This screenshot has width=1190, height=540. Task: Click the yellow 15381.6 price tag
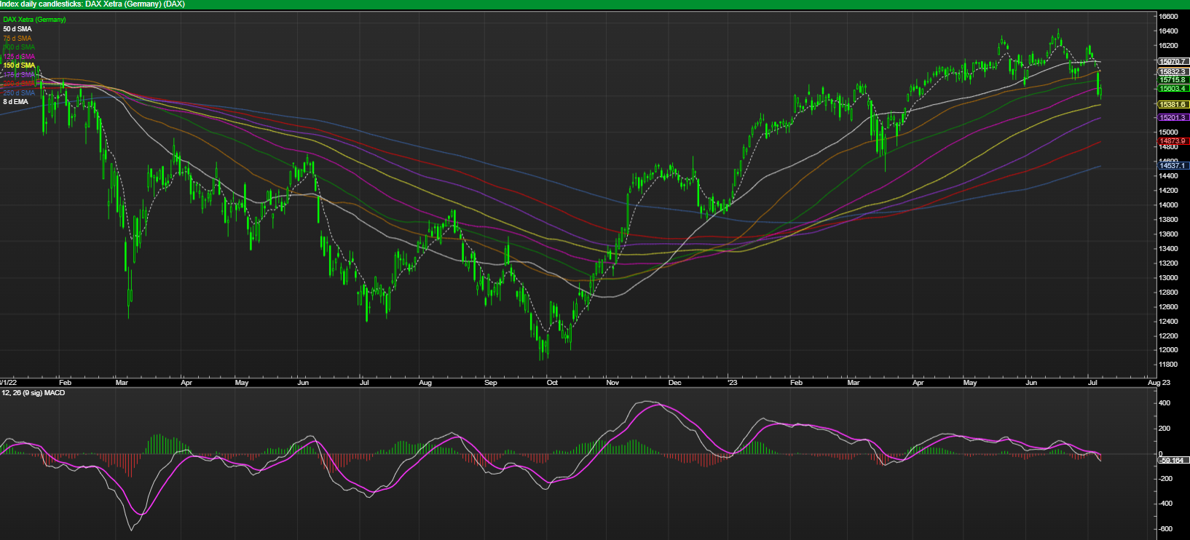pos(1173,105)
